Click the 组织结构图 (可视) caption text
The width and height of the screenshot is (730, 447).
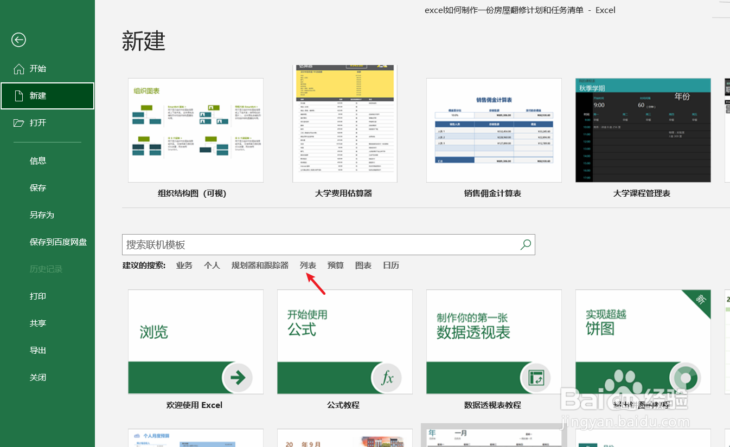coord(192,193)
